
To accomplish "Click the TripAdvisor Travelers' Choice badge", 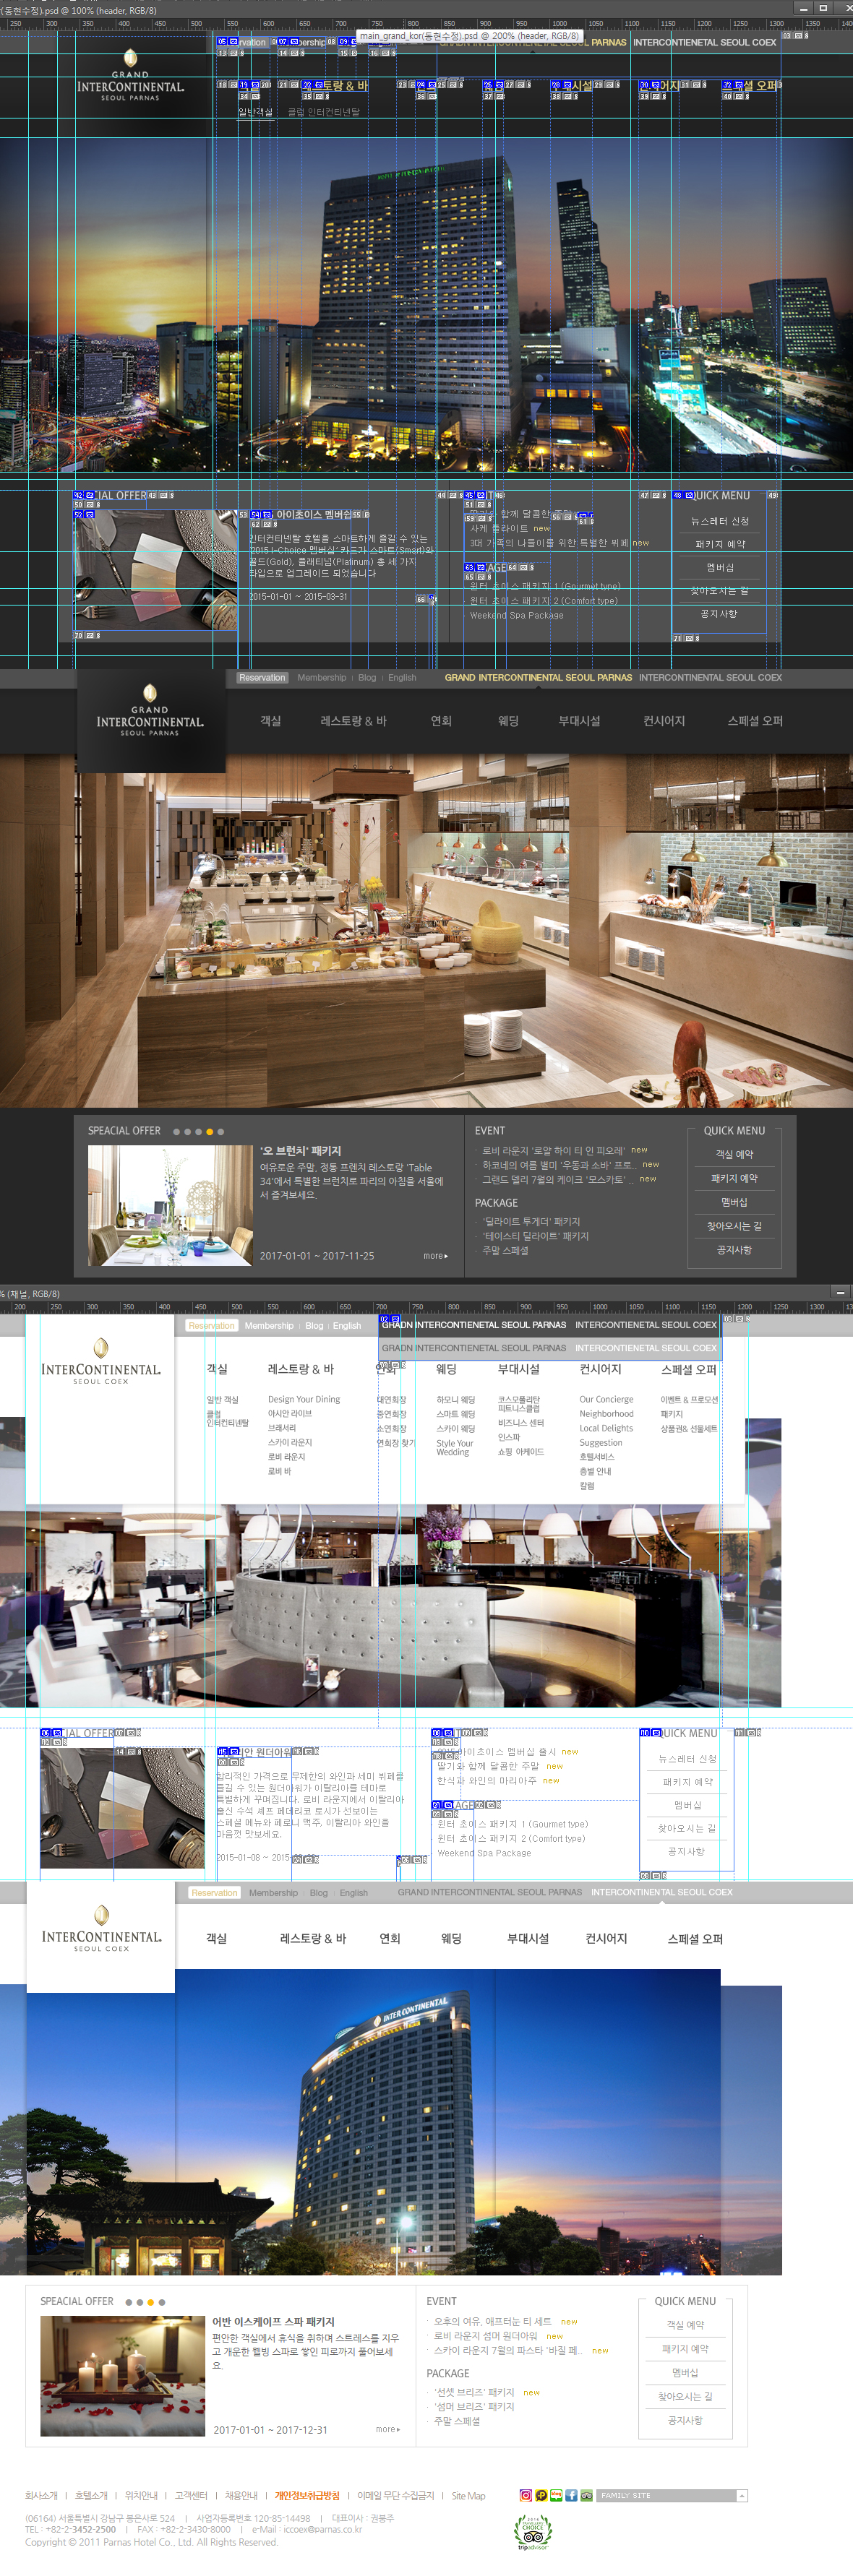I will click(533, 2531).
